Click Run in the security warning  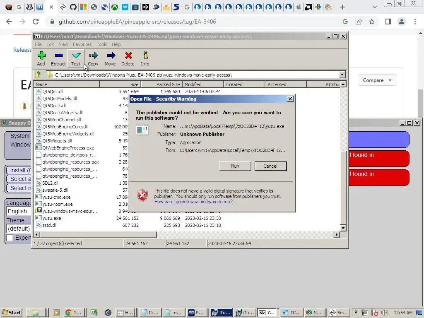[x=235, y=166]
